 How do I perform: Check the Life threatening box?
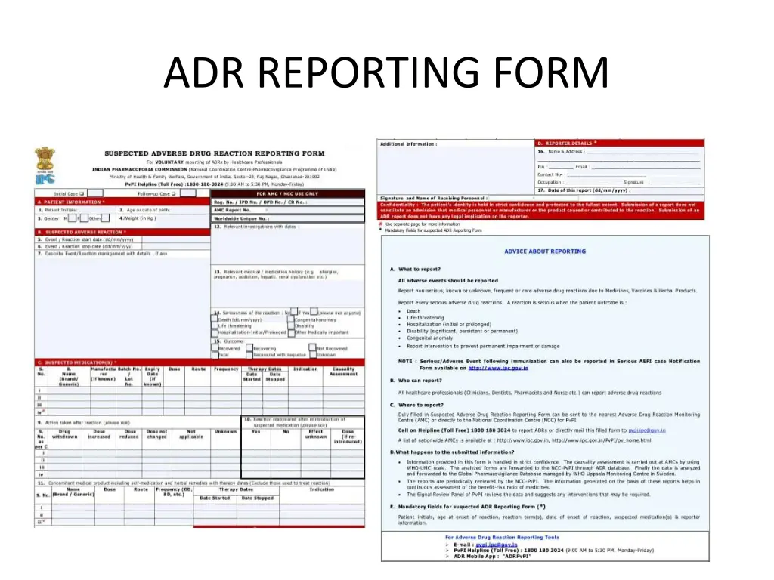pyautogui.click(x=214, y=325)
